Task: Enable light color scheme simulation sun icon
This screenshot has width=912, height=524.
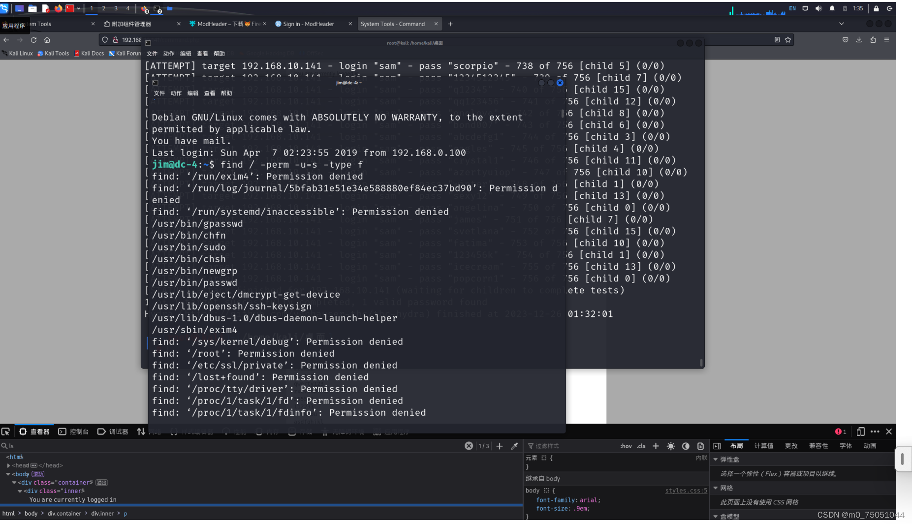Action: [670, 446]
